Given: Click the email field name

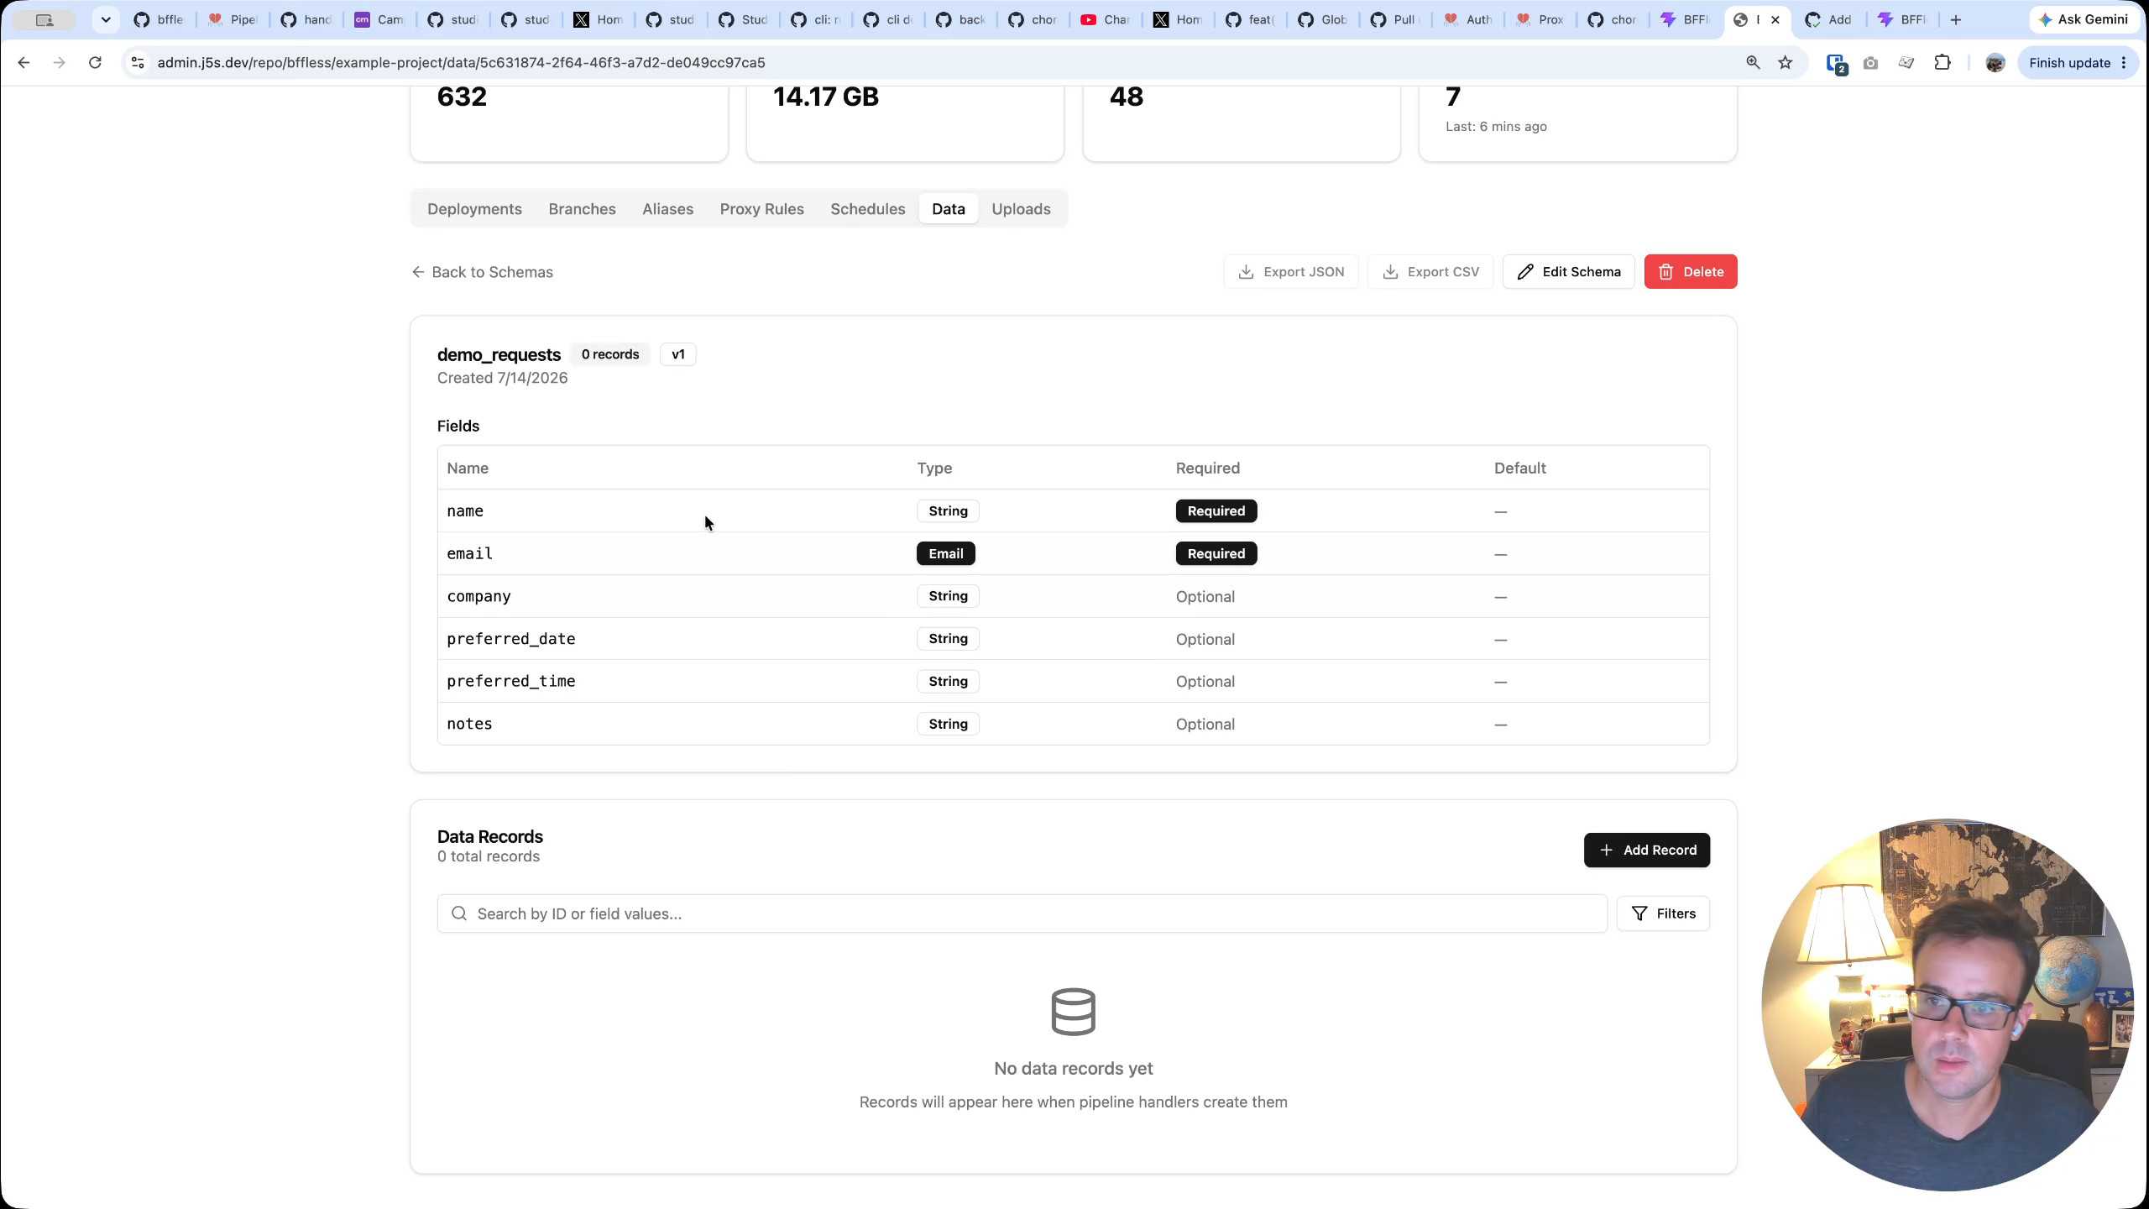Looking at the screenshot, I should click(x=469, y=554).
